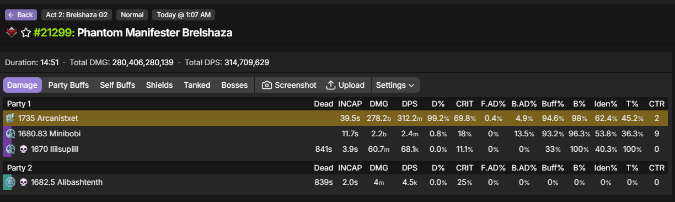Screen dimensions: 675x202
Task: Click the Upload icon button
Action: [345, 85]
